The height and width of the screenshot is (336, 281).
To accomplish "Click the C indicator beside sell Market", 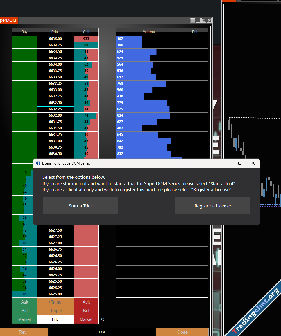I will (103, 319).
